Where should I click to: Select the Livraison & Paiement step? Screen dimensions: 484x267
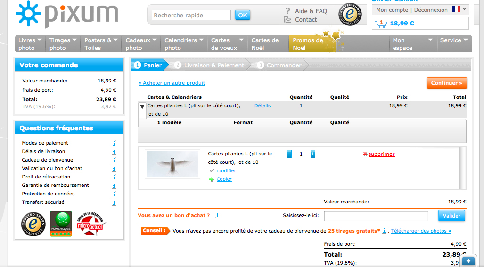[210, 65]
